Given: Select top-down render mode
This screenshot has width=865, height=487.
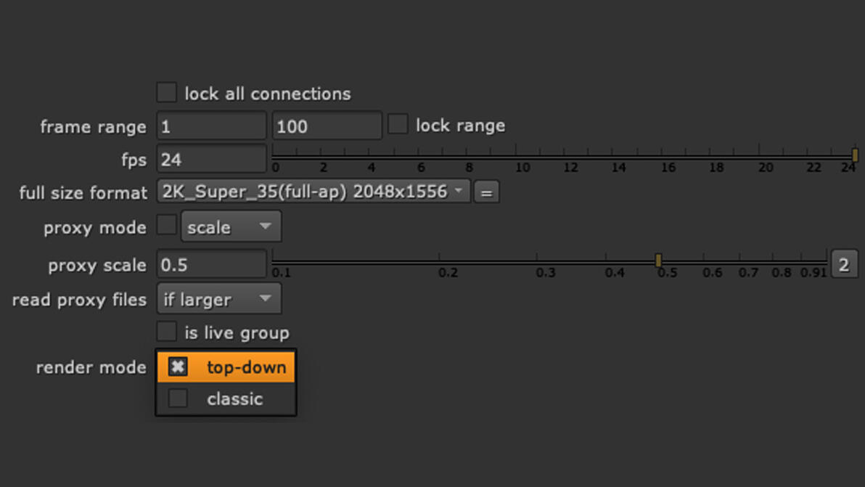Looking at the screenshot, I should click(245, 367).
